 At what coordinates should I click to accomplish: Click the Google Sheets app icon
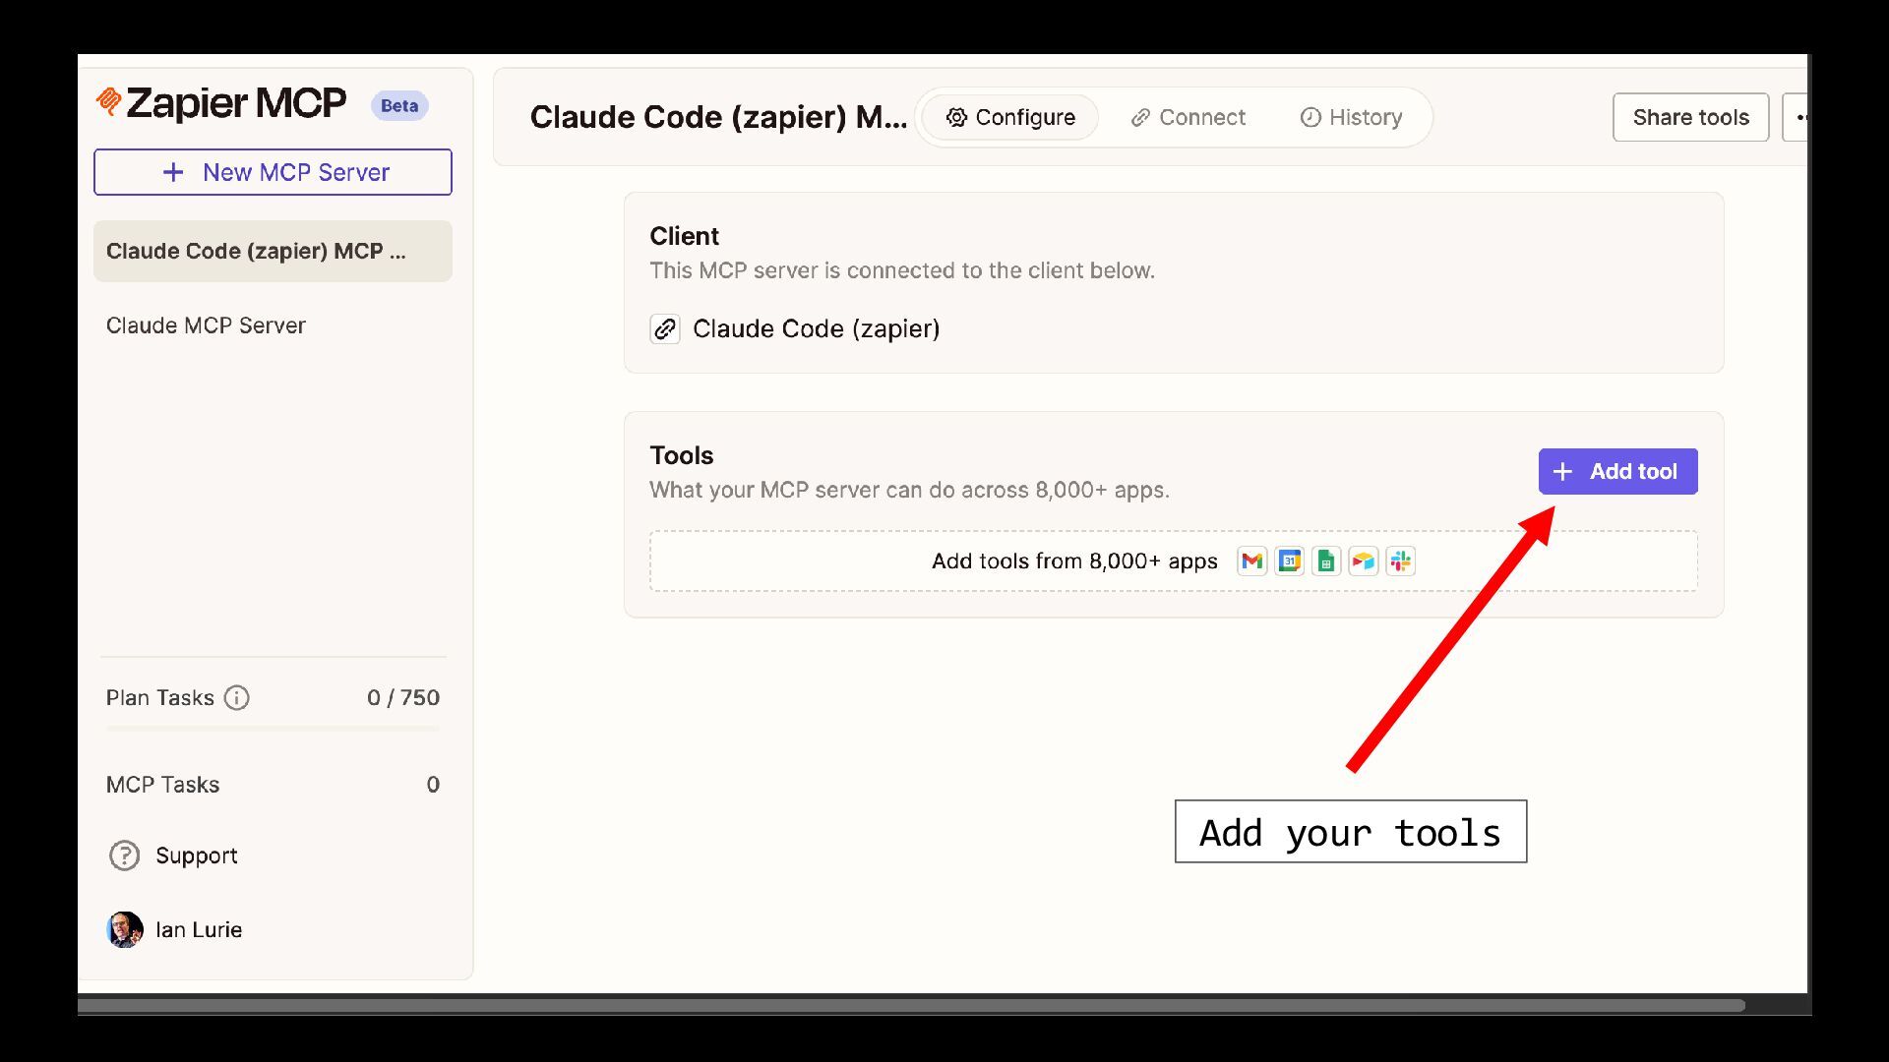click(x=1326, y=561)
